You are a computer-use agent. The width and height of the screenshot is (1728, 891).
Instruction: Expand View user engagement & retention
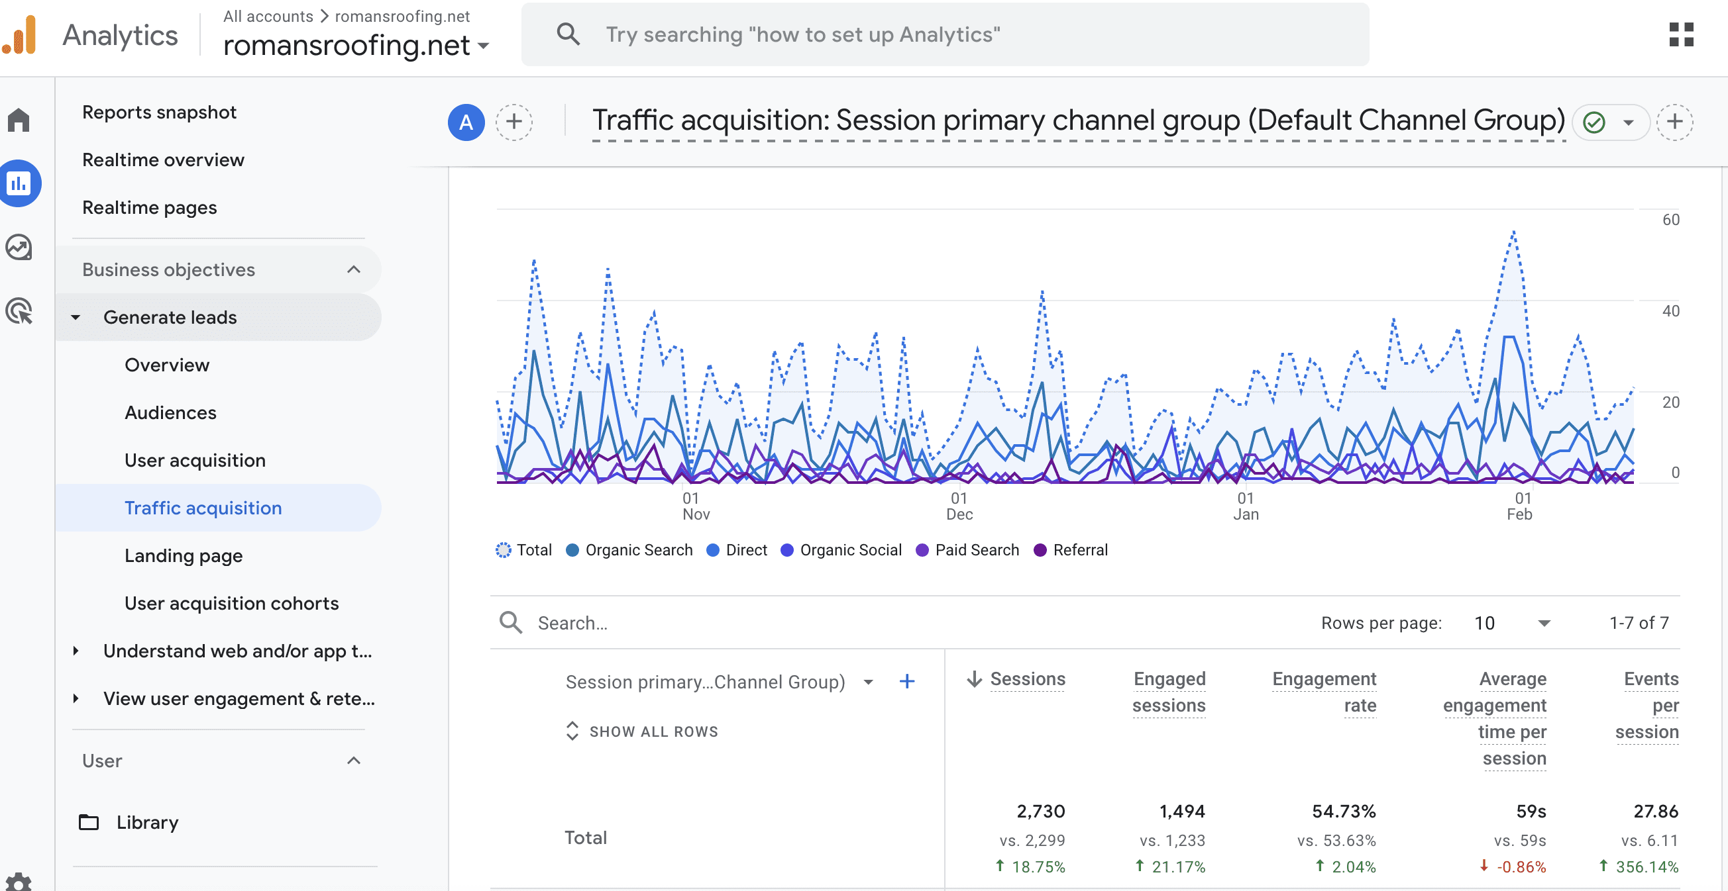(75, 698)
